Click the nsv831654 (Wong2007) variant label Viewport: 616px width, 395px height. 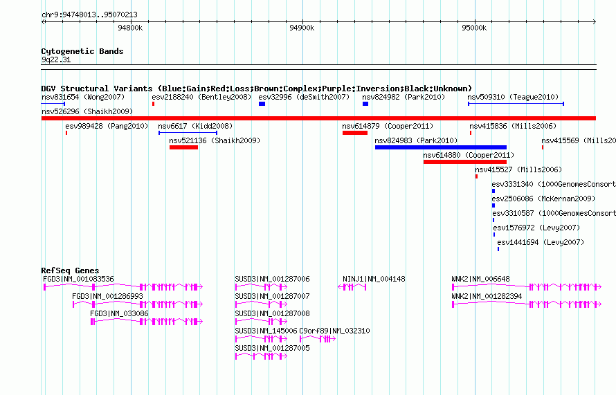pos(83,97)
